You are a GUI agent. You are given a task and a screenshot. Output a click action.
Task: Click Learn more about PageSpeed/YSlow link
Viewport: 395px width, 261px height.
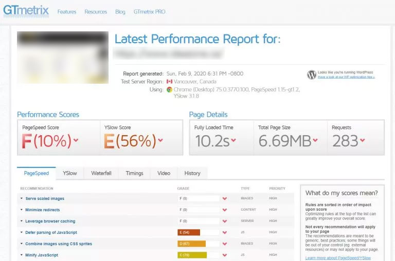[x=338, y=258]
